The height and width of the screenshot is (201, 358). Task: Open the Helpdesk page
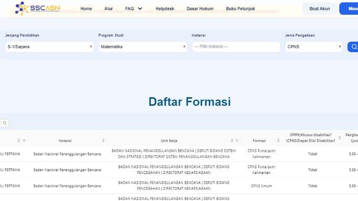165,9
